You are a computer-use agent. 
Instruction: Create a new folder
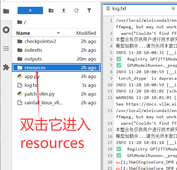click(x=51, y=10)
